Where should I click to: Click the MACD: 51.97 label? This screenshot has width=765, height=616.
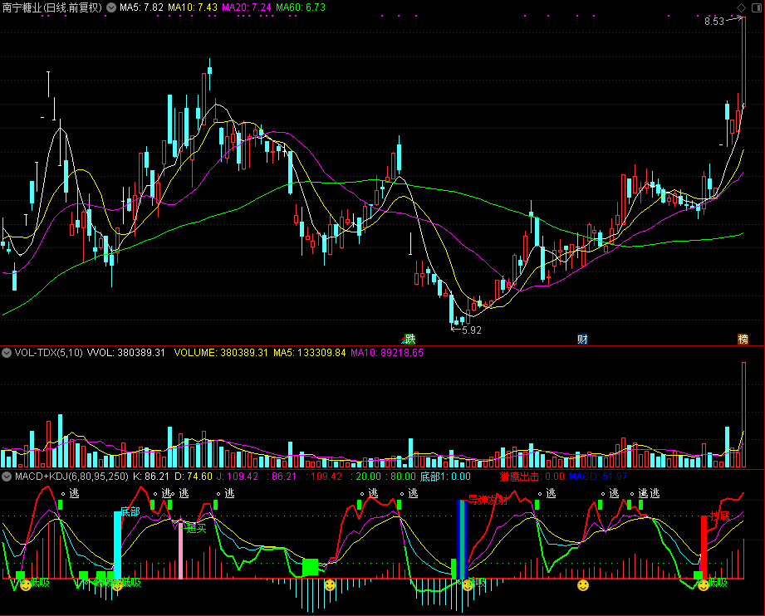click(x=598, y=476)
